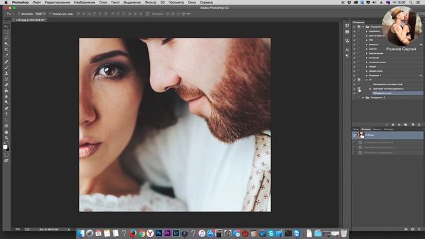425x239 pixels.
Task: Expand the 'сжатие' action
Action: (367, 48)
